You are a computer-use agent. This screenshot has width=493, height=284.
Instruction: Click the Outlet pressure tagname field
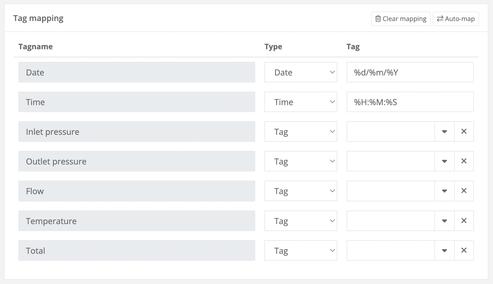point(137,161)
